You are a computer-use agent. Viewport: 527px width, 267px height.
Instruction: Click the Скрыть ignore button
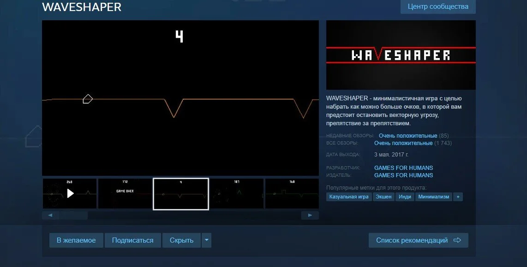pyautogui.click(x=181, y=240)
